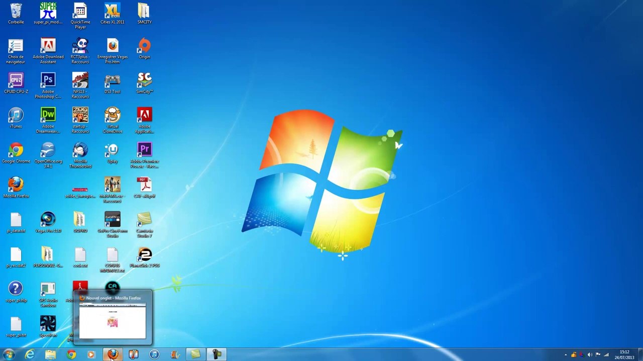
Task: Open the Windows Start menu
Action: coord(9,354)
